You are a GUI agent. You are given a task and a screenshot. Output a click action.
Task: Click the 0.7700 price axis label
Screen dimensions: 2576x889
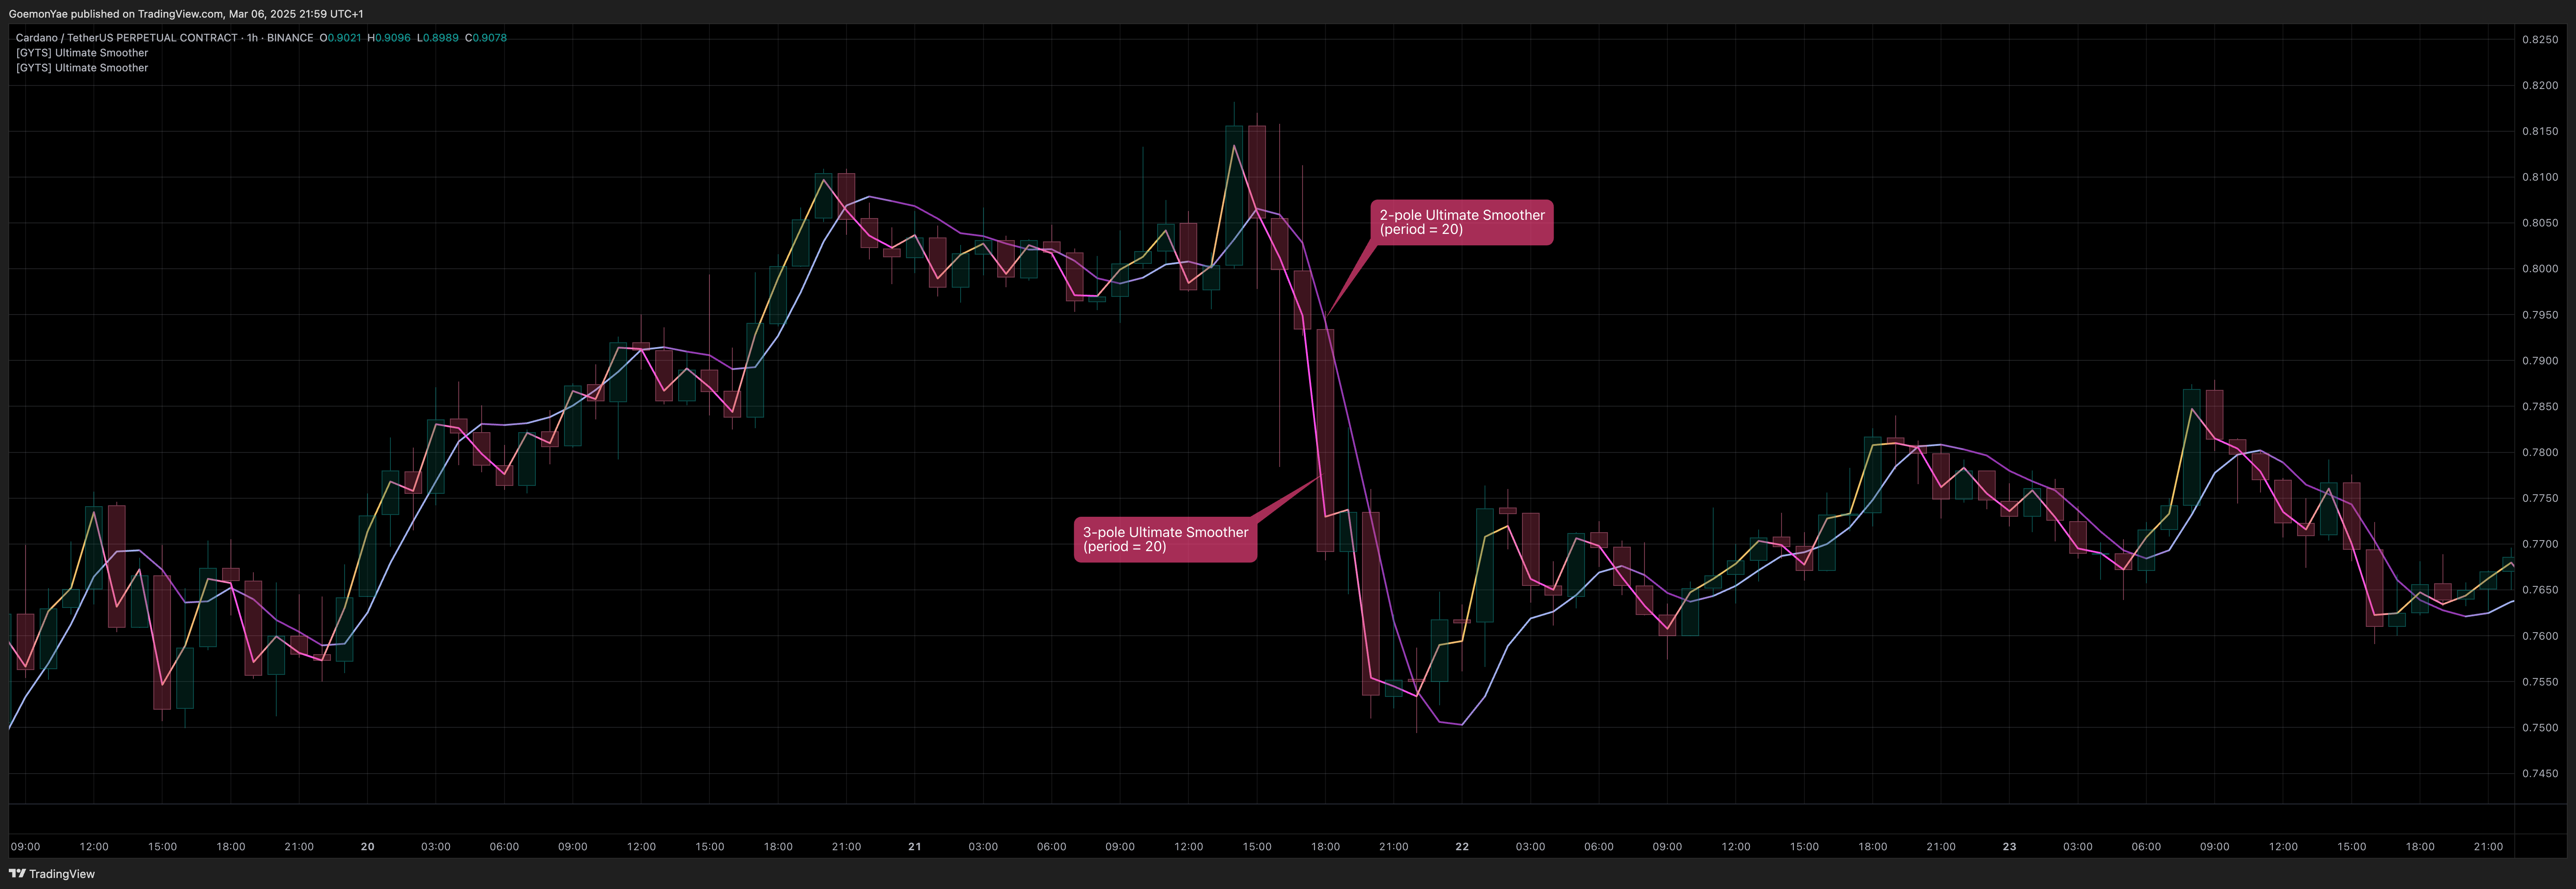(x=2540, y=544)
